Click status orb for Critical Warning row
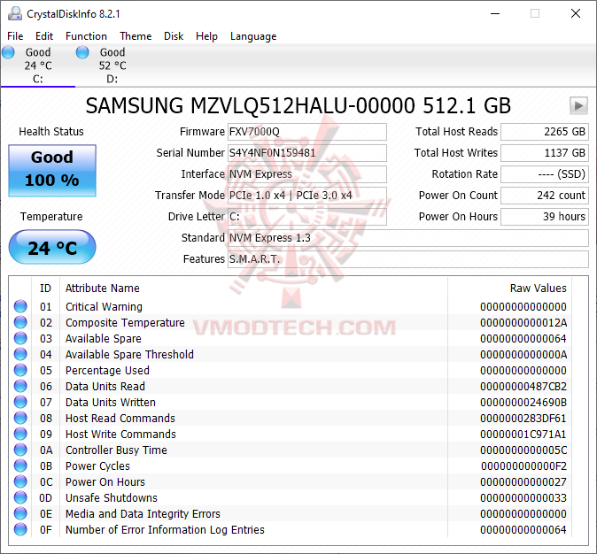 [20, 306]
